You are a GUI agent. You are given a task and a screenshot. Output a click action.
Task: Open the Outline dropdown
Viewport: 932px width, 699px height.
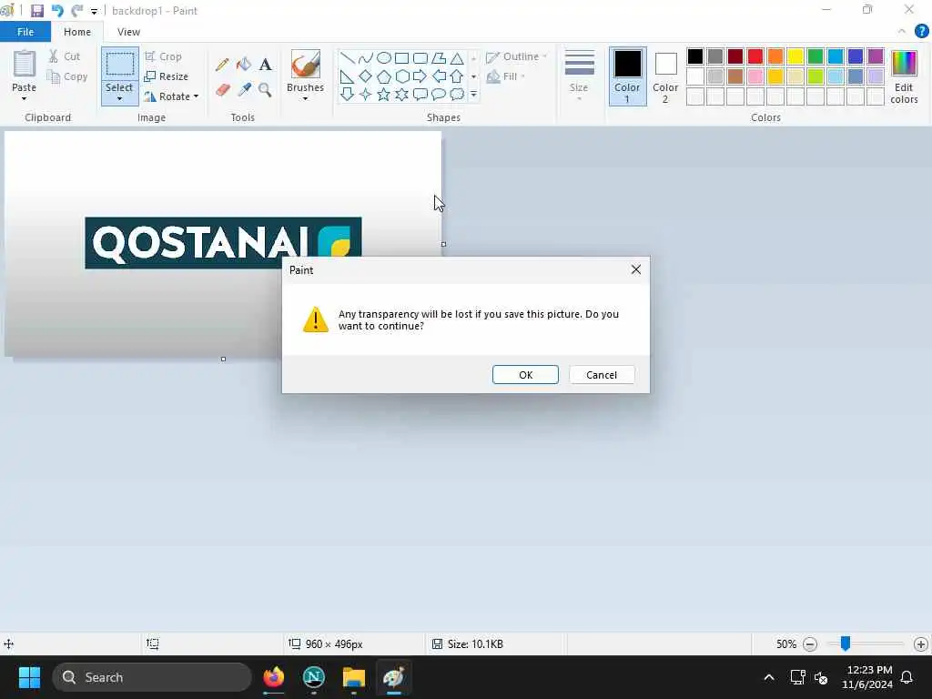(x=517, y=56)
